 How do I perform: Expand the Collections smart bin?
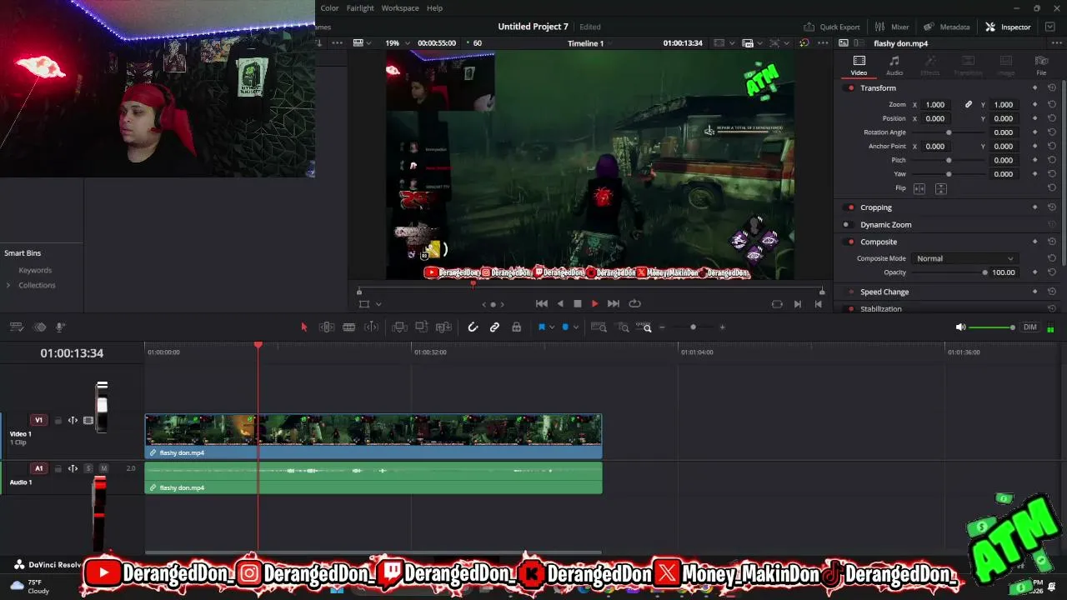(x=8, y=285)
